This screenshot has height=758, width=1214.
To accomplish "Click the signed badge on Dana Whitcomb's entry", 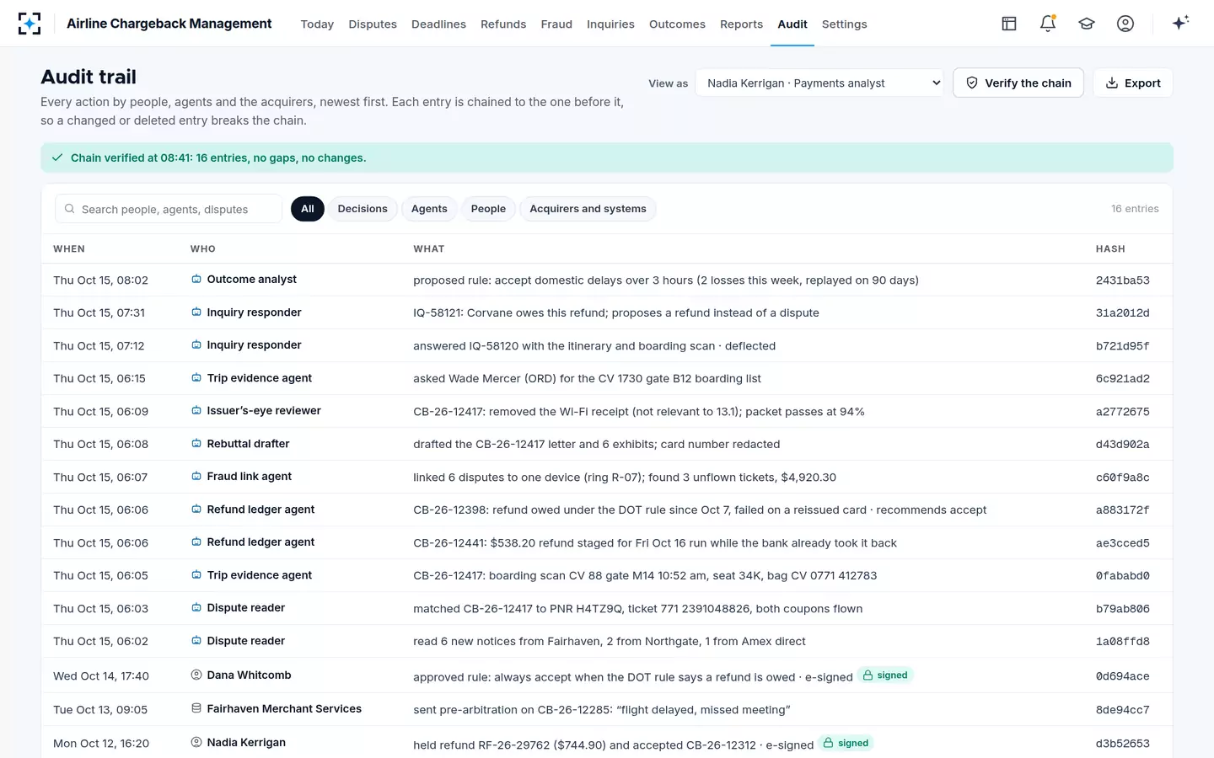I will tap(885, 675).
